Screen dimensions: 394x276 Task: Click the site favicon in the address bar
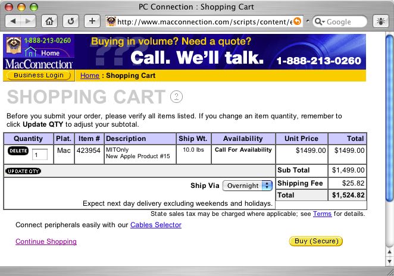(111, 21)
